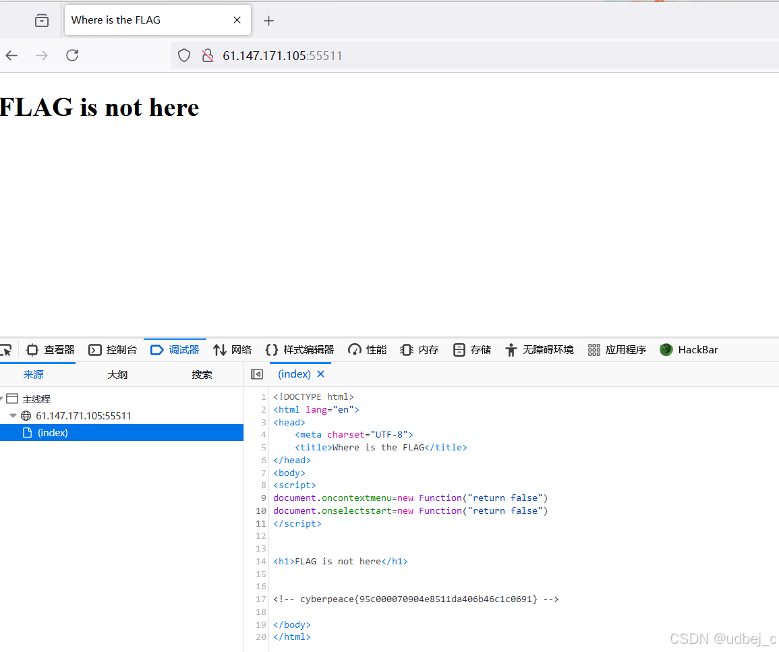The width and height of the screenshot is (779, 652).
Task: Reload the current page
Action: click(73, 55)
